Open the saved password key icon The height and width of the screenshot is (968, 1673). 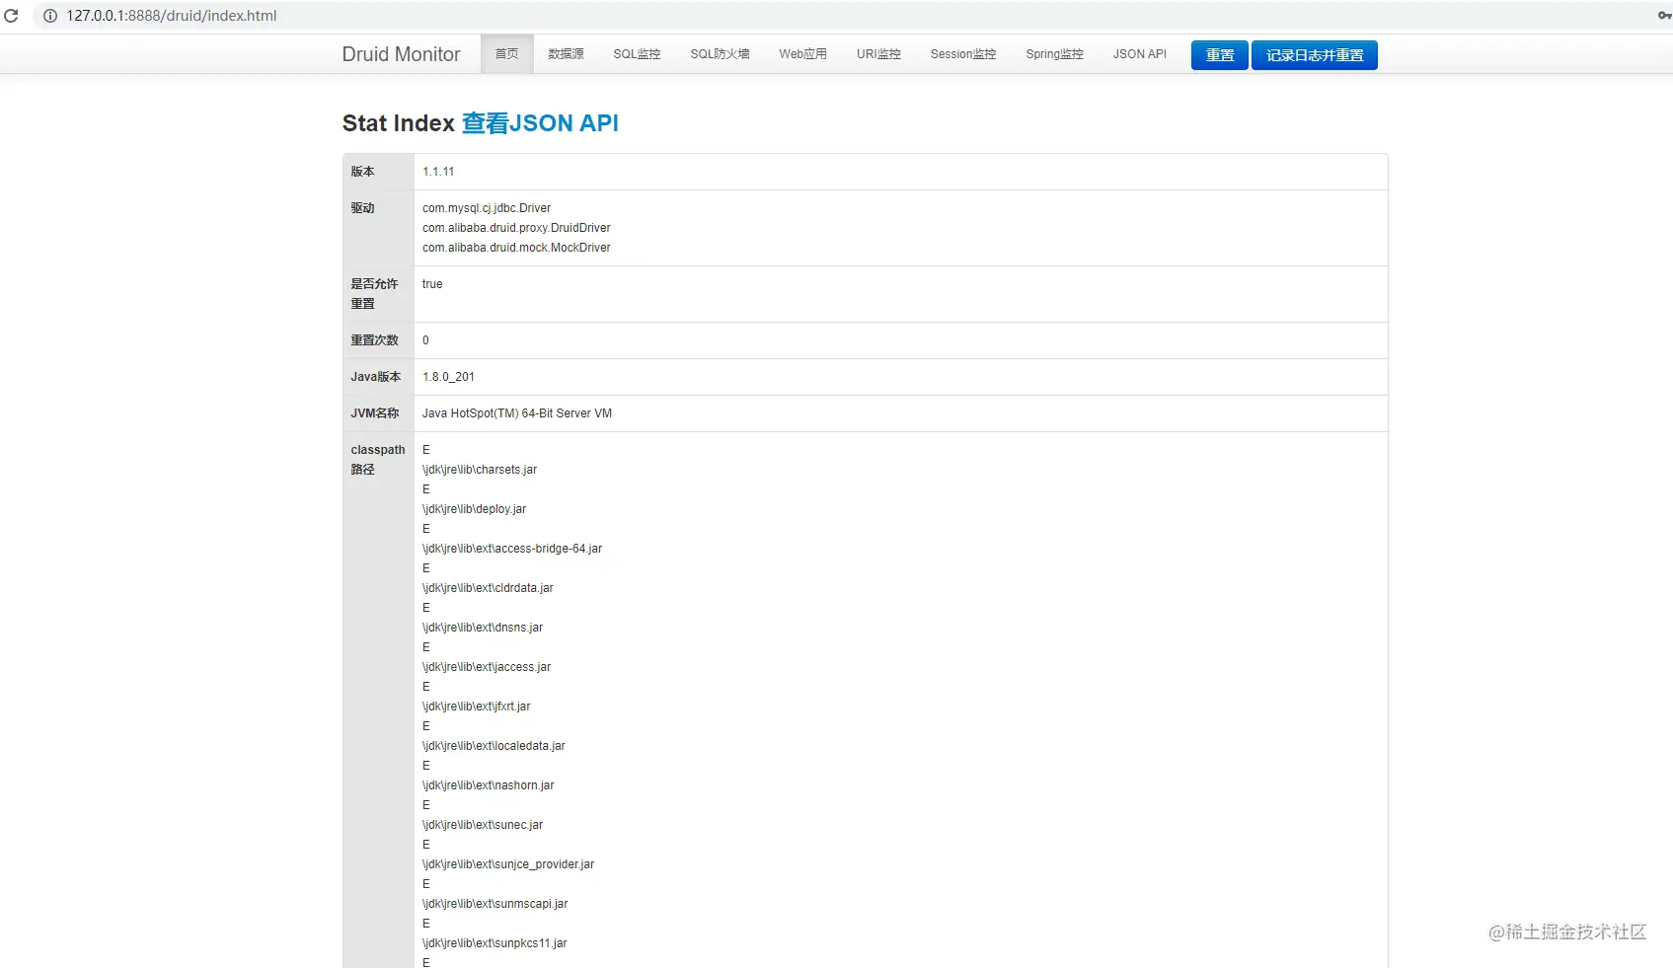[1664, 16]
